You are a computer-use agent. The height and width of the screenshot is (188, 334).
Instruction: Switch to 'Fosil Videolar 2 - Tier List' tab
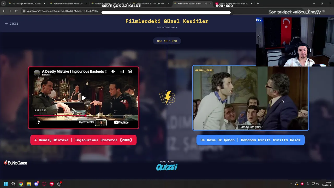click(x=151, y=4)
